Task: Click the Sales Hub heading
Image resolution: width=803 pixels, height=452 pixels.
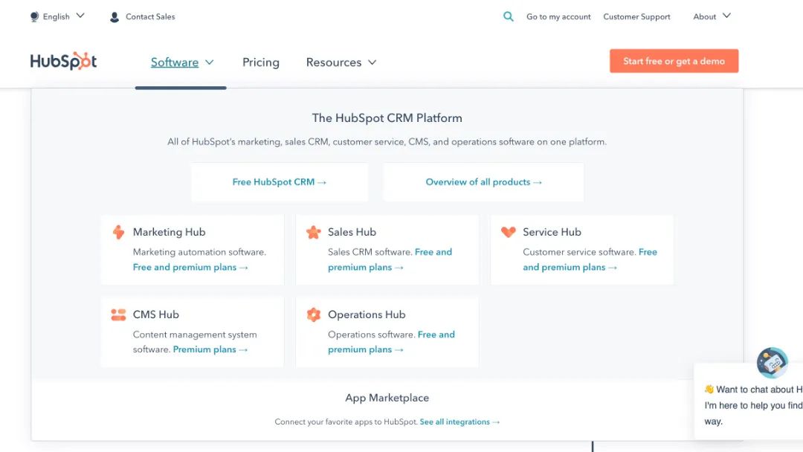Action: pyautogui.click(x=352, y=232)
